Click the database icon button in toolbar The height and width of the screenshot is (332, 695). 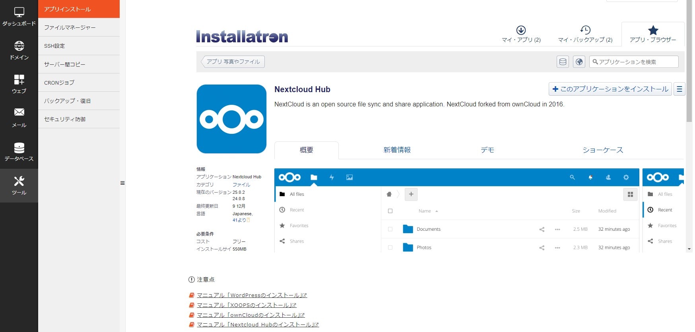coord(563,62)
